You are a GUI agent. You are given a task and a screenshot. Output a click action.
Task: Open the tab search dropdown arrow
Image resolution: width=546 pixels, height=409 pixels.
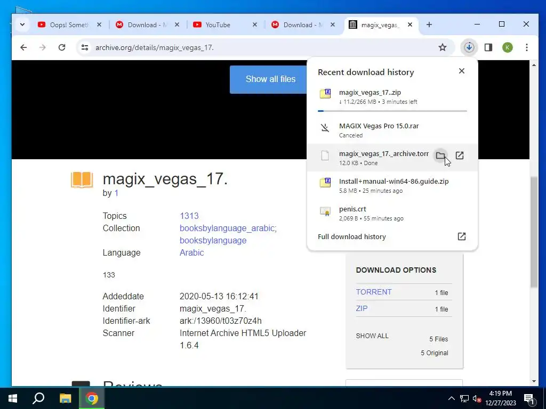[22, 24]
